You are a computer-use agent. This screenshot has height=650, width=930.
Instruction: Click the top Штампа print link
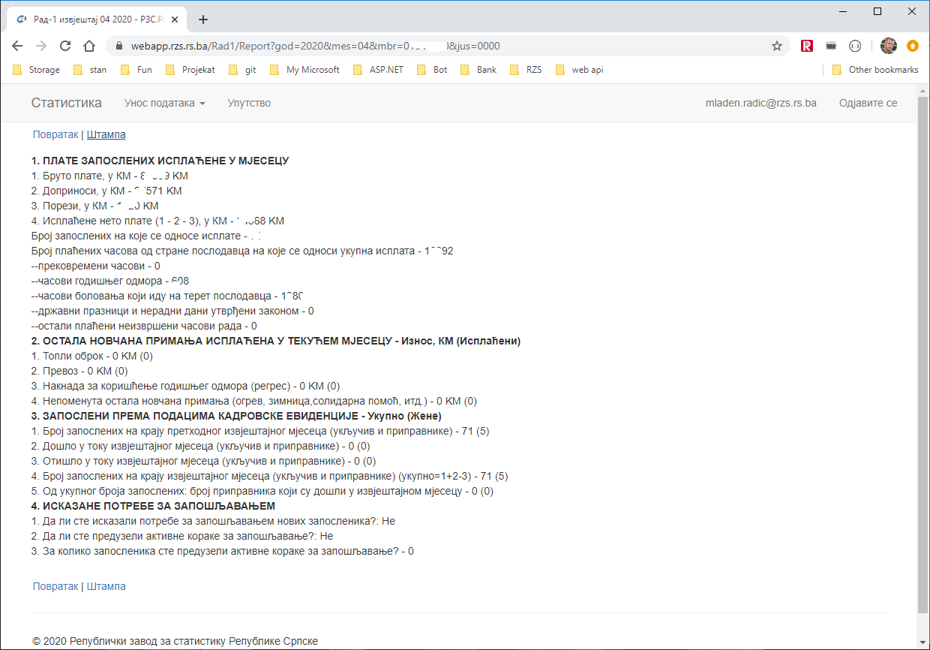tap(106, 134)
